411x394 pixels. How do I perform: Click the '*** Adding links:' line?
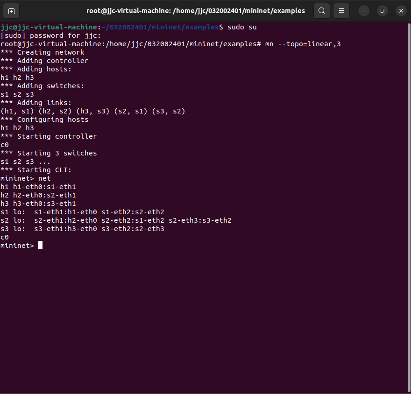point(36,103)
